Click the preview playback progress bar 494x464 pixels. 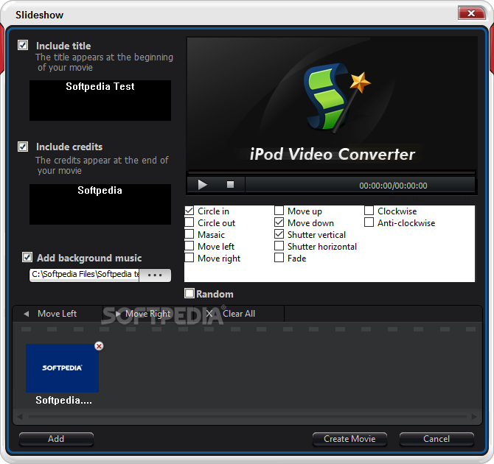[332, 172]
